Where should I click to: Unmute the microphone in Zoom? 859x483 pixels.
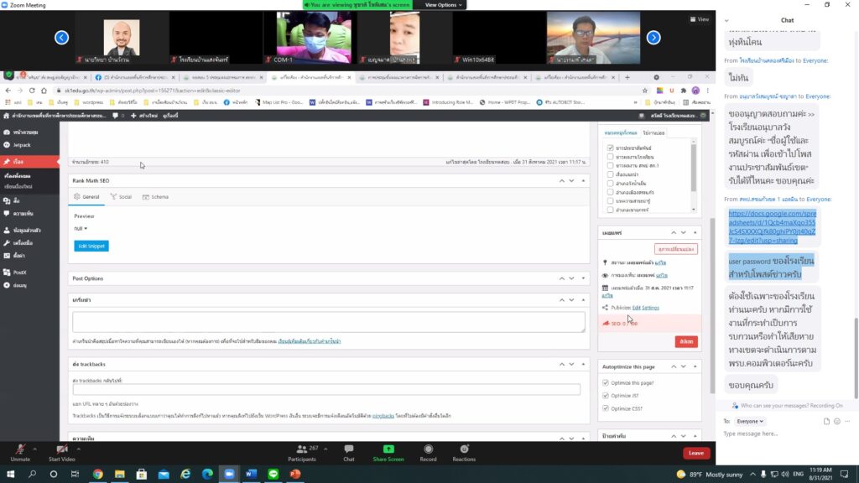tap(20, 453)
